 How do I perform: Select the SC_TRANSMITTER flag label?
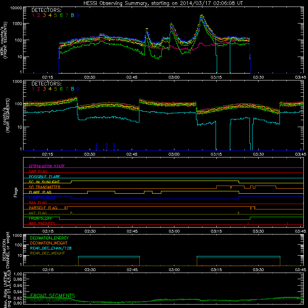(x=45, y=187)
